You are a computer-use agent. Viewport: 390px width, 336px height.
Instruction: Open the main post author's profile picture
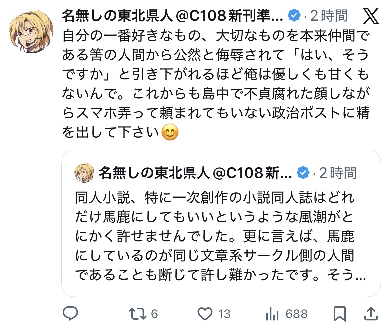[31, 31]
